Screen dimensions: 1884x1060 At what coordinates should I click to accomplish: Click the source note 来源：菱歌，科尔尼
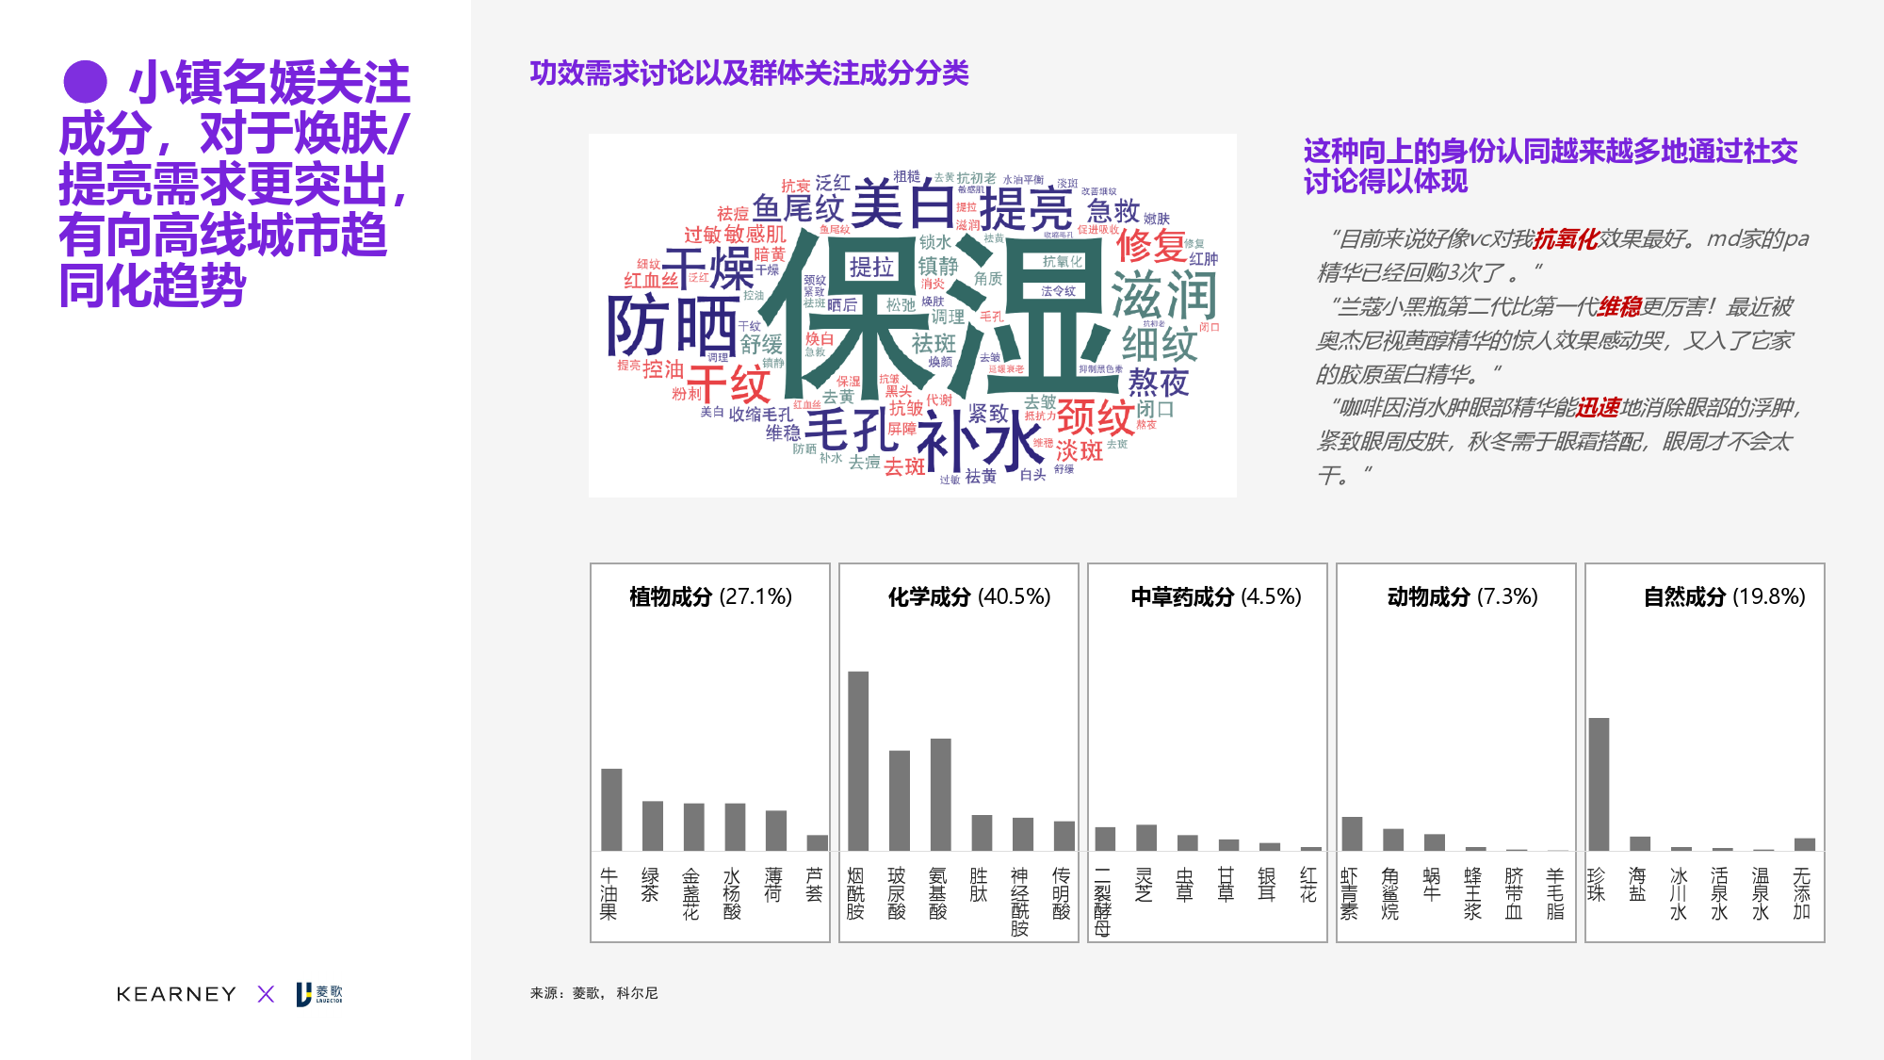point(593,993)
